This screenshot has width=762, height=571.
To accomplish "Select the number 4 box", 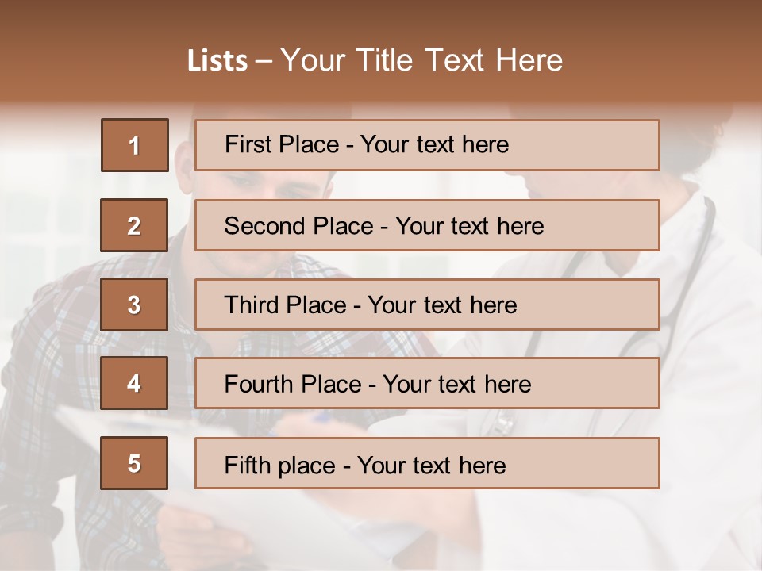I will (x=134, y=383).
